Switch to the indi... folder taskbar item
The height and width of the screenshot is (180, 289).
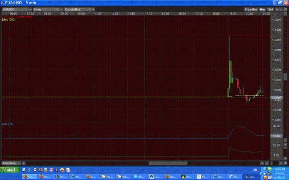click(x=123, y=177)
